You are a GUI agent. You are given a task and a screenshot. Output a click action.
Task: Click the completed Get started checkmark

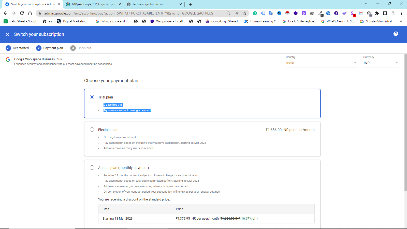(x=8, y=48)
